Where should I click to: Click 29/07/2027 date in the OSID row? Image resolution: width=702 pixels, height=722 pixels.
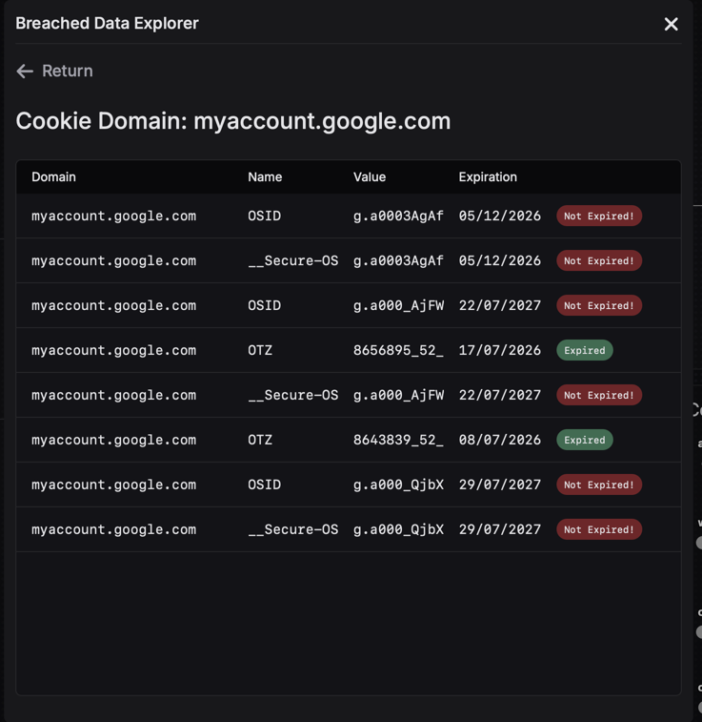[500, 485]
